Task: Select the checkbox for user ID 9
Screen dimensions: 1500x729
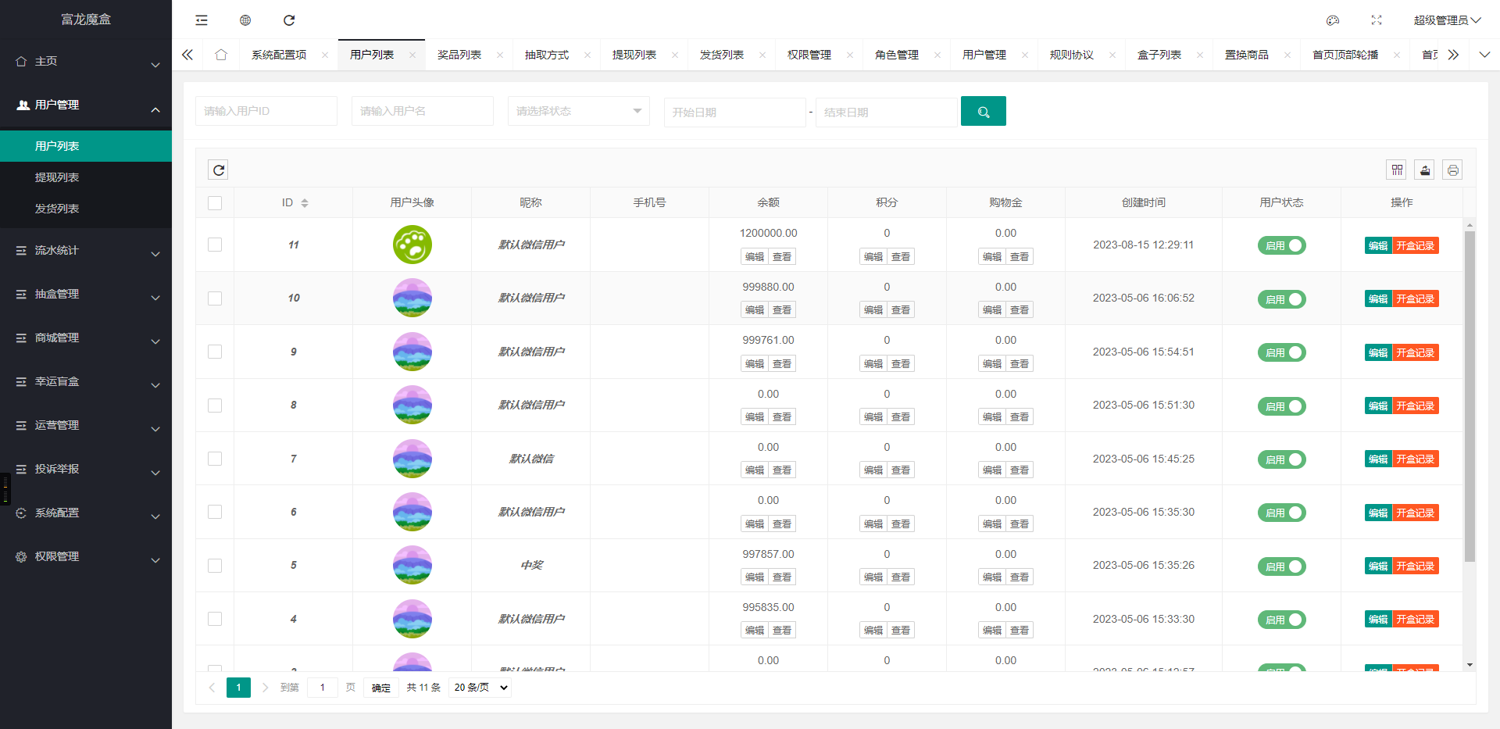Action: pyautogui.click(x=215, y=352)
